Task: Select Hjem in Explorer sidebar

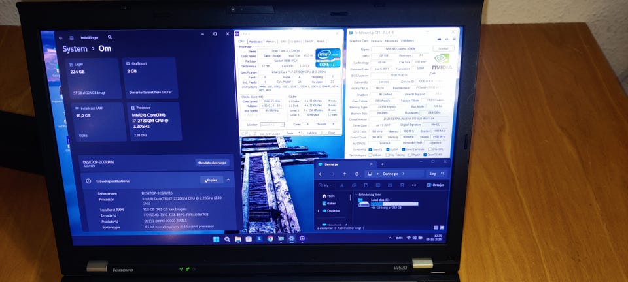Action: (x=328, y=196)
